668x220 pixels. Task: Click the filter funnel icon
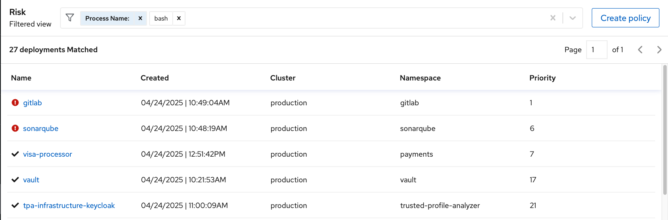coord(70,18)
